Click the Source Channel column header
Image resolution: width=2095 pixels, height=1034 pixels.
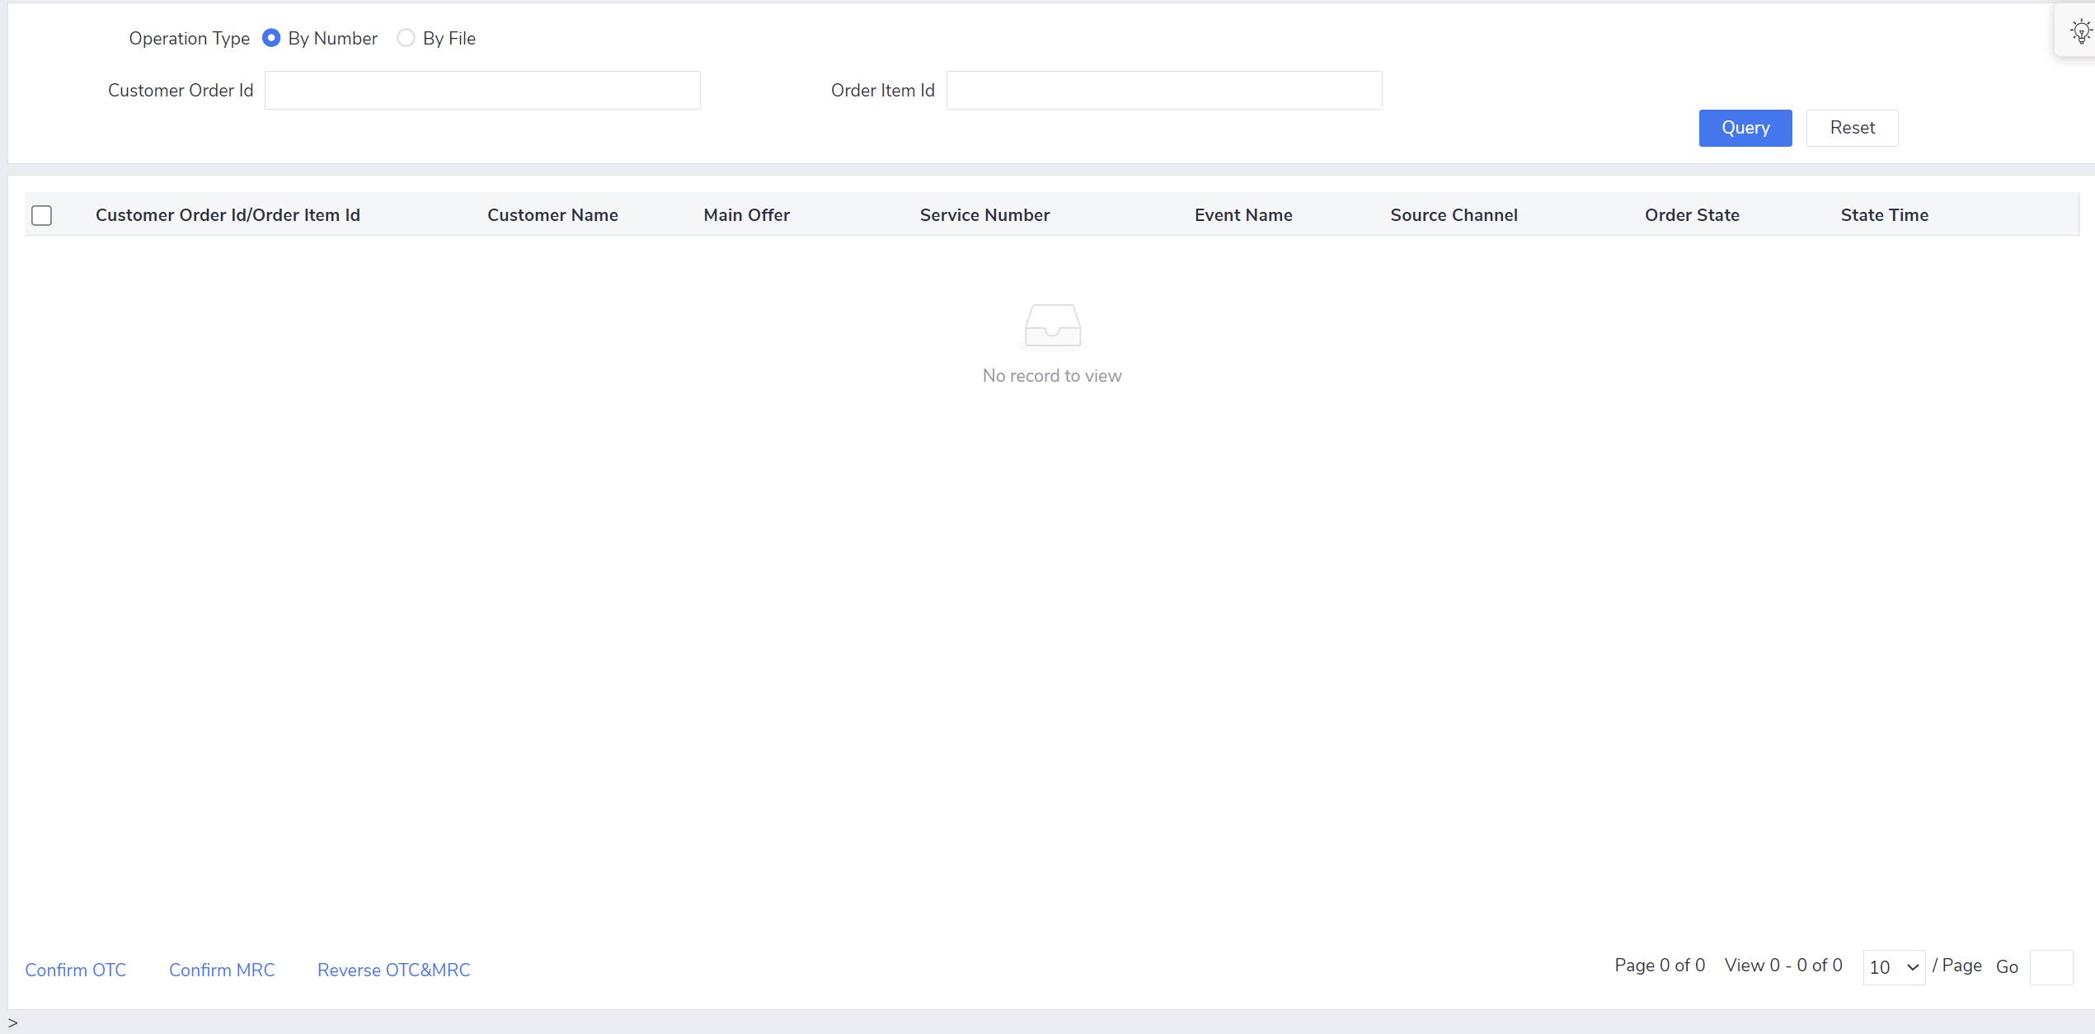[1455, 214]
